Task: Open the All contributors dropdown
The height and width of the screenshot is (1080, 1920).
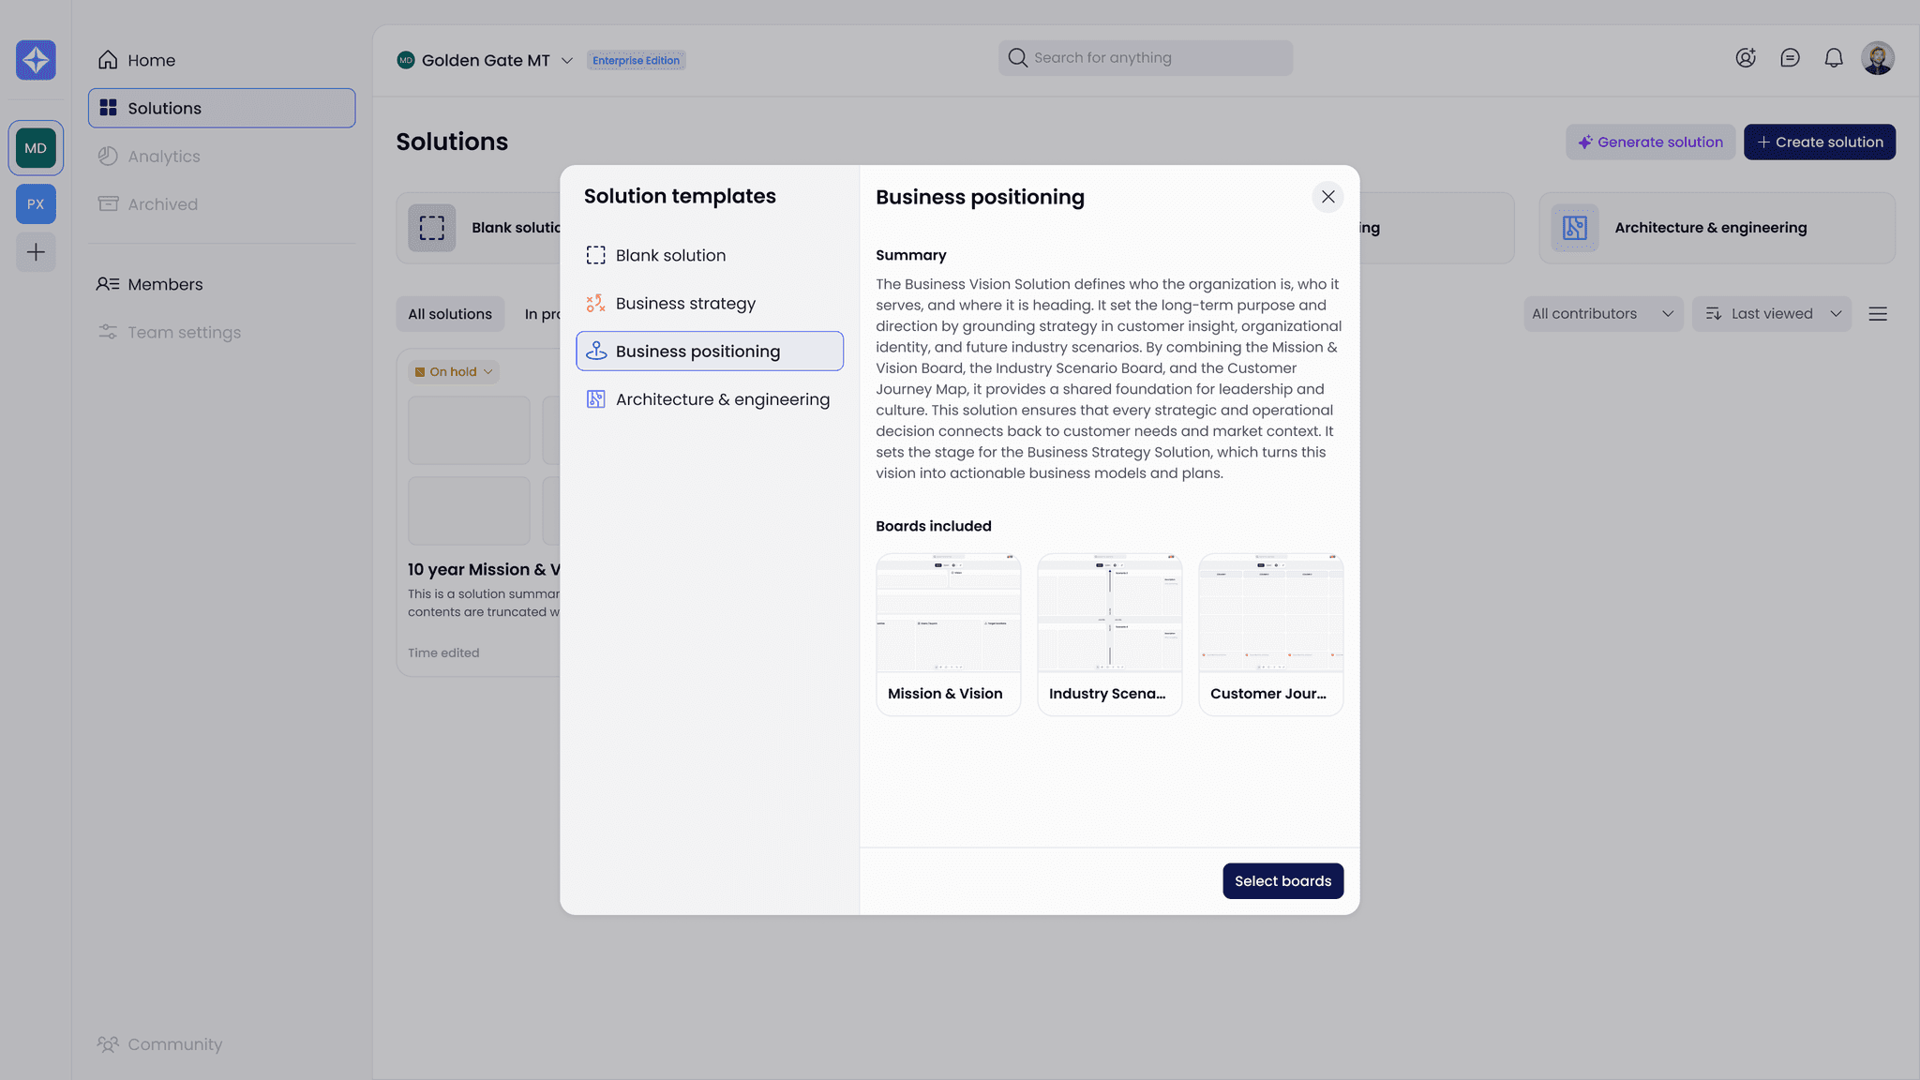Action: click(1602, 314)
